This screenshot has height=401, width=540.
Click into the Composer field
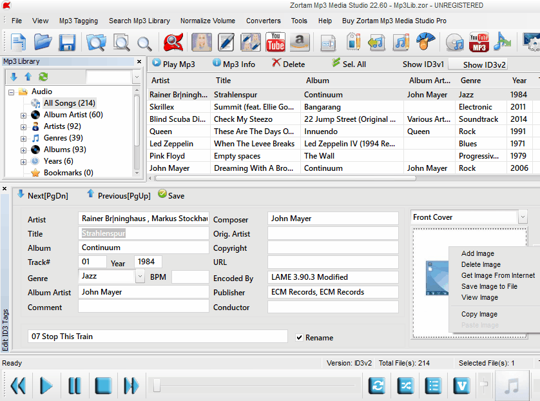click(333, 219)
